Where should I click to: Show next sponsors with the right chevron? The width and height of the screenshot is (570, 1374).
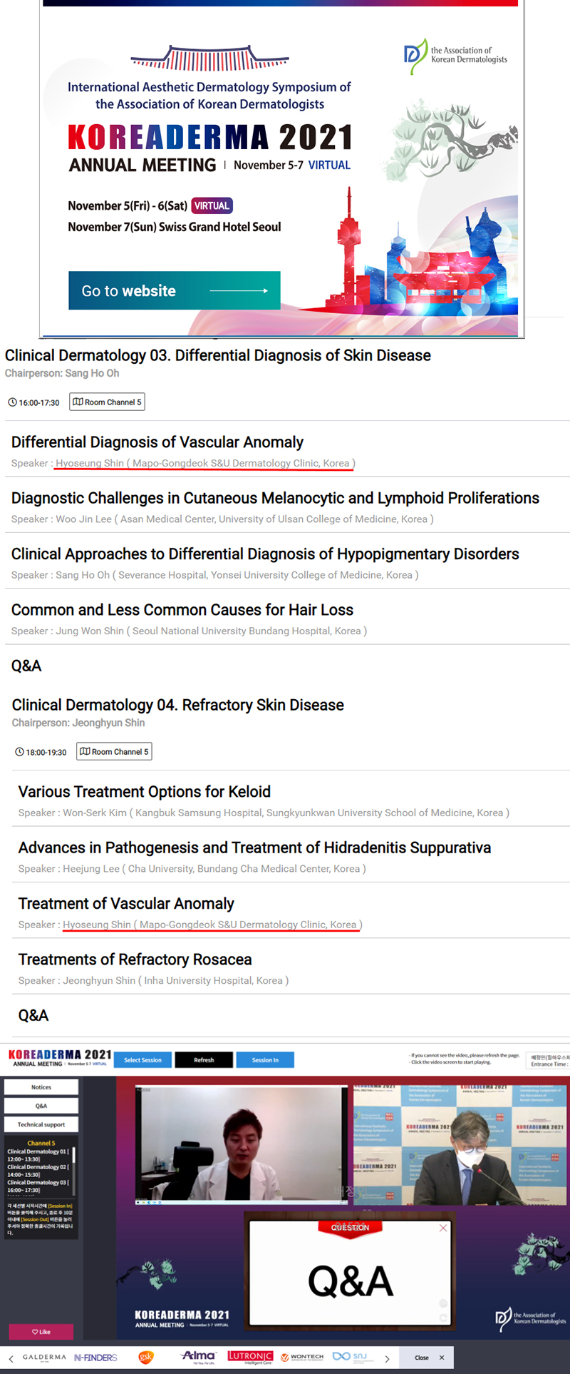[387, 1358]
